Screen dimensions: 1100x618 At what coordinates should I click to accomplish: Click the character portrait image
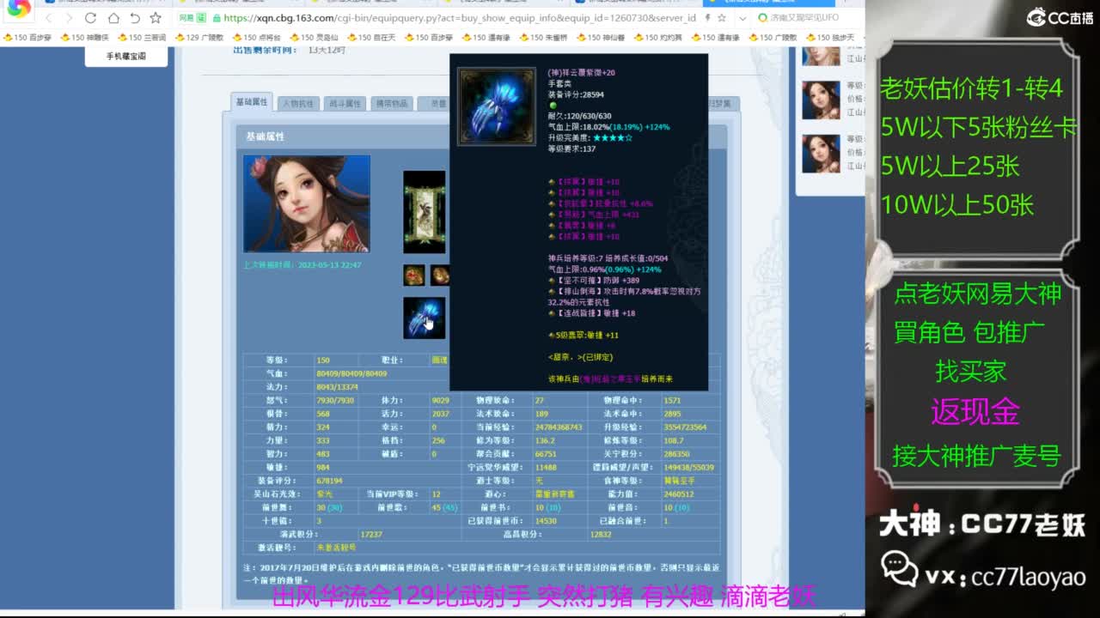coord(307,203)
